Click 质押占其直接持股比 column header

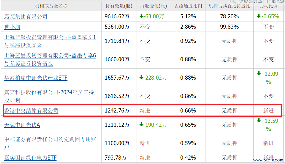[x=229, y=6]
